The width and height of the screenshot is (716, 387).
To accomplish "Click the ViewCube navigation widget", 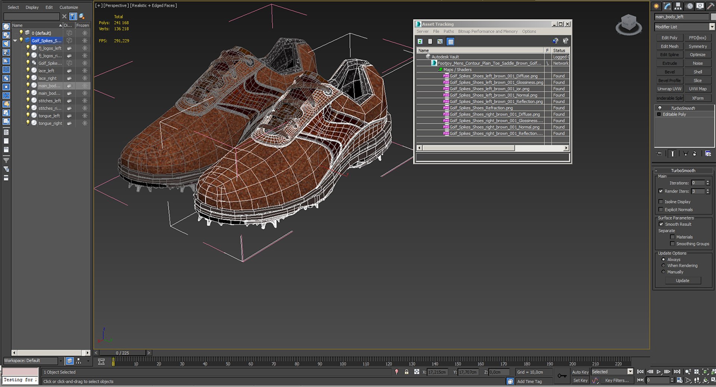I will pos(629,25).
